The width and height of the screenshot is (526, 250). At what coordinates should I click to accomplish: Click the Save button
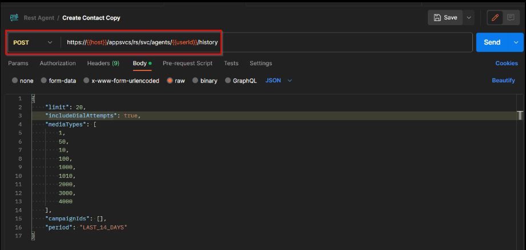(x=445, y=18)
